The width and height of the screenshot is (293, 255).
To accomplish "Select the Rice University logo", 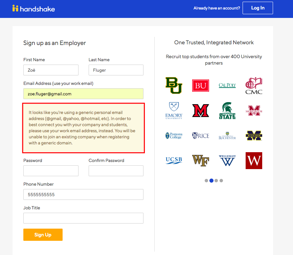I will (x=201, y=135).
